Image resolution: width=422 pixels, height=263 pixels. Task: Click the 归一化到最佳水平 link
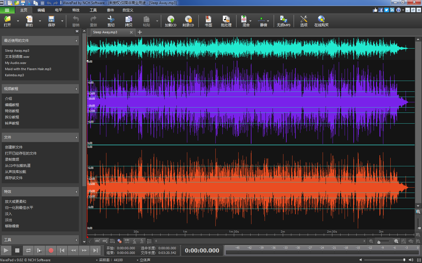(19, 207)
